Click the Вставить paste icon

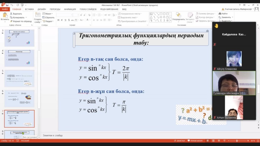(x=5, y=16)
